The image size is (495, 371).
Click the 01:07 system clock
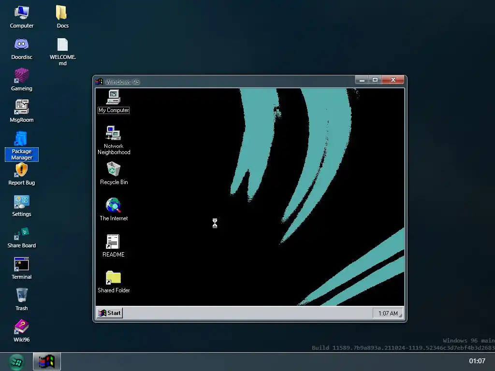pyautogui.click(x=477, y=361)
